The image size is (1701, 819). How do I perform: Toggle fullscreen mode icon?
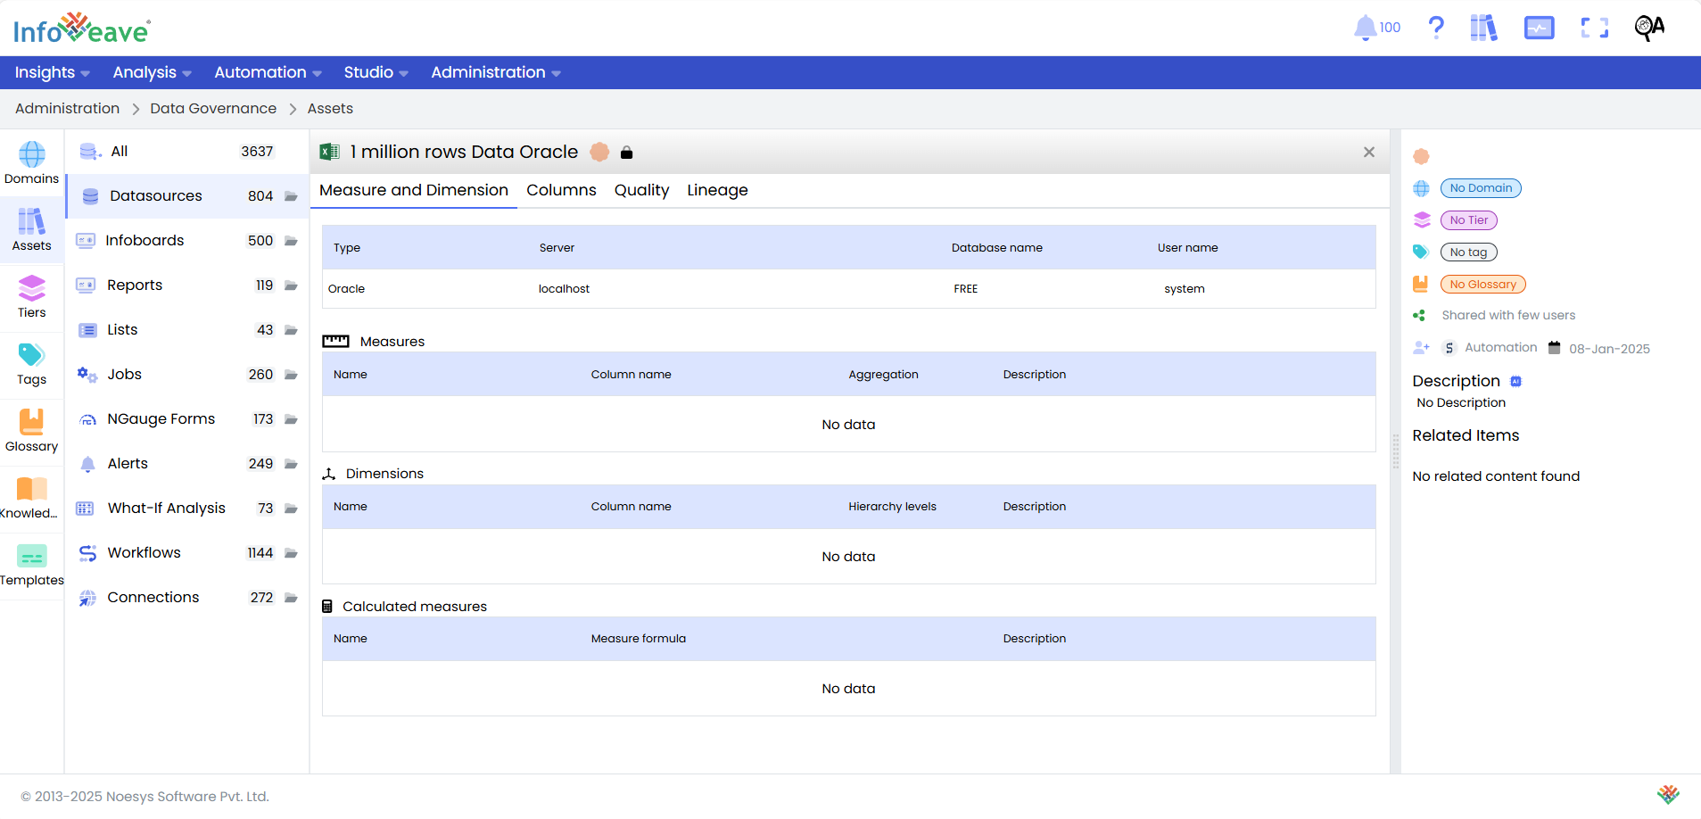point(1594,28)
